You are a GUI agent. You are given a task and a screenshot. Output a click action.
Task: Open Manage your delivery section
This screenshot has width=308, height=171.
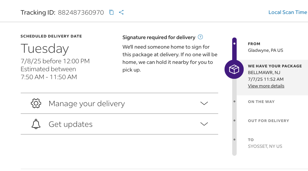[119, 103]
